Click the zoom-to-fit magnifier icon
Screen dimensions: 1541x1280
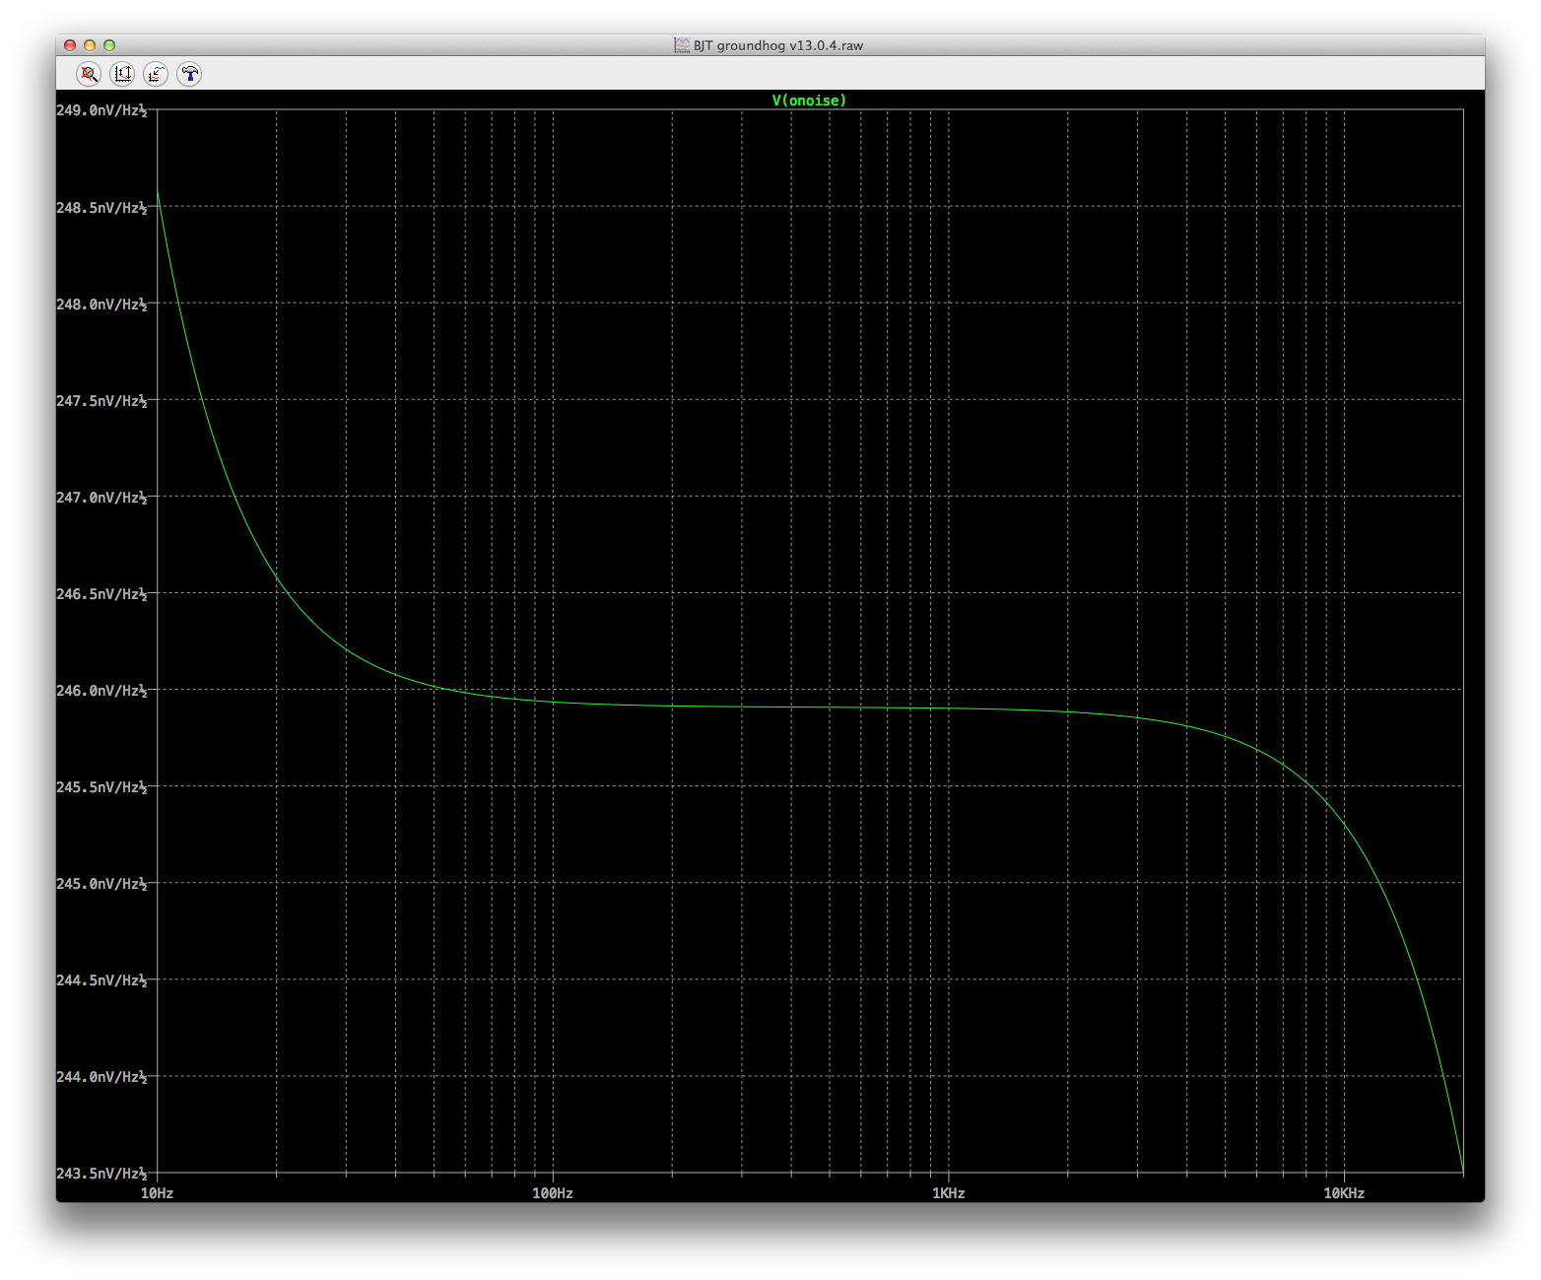coord(89,74)
